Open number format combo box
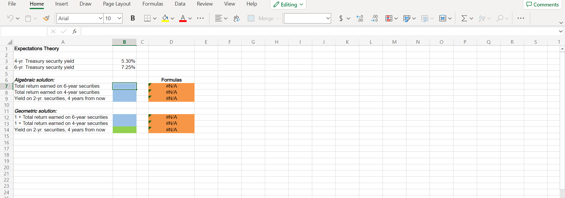 point(307,18)
